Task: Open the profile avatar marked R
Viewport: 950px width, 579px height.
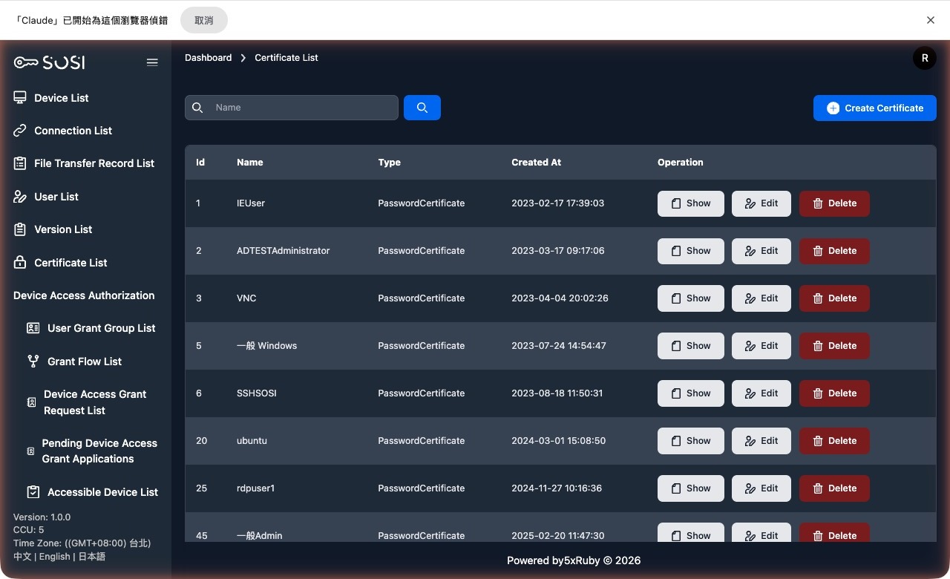Action: point(924,57)
